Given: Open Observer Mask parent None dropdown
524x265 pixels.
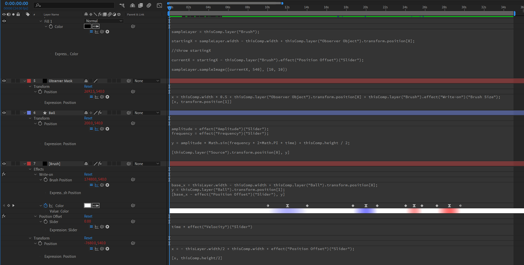Looking at the screenshot, I should 146,81.
